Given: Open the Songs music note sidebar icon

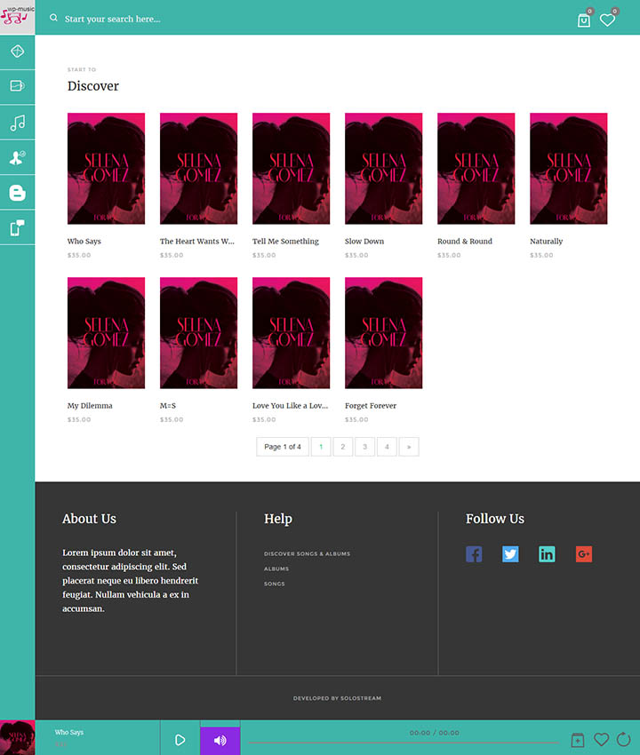Looking at the screenshot, I should [x=18, y=123].
